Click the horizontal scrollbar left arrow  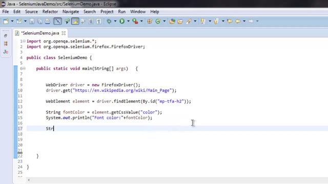[x=29, y=180]
